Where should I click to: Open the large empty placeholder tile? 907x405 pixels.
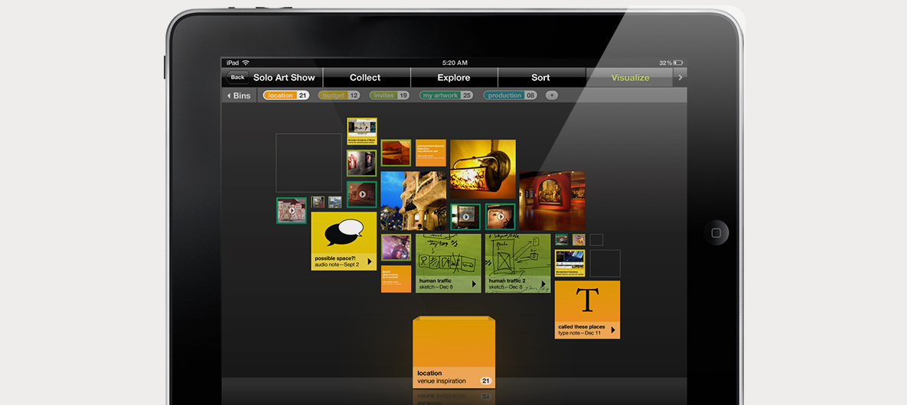click(x=308, y=163)
